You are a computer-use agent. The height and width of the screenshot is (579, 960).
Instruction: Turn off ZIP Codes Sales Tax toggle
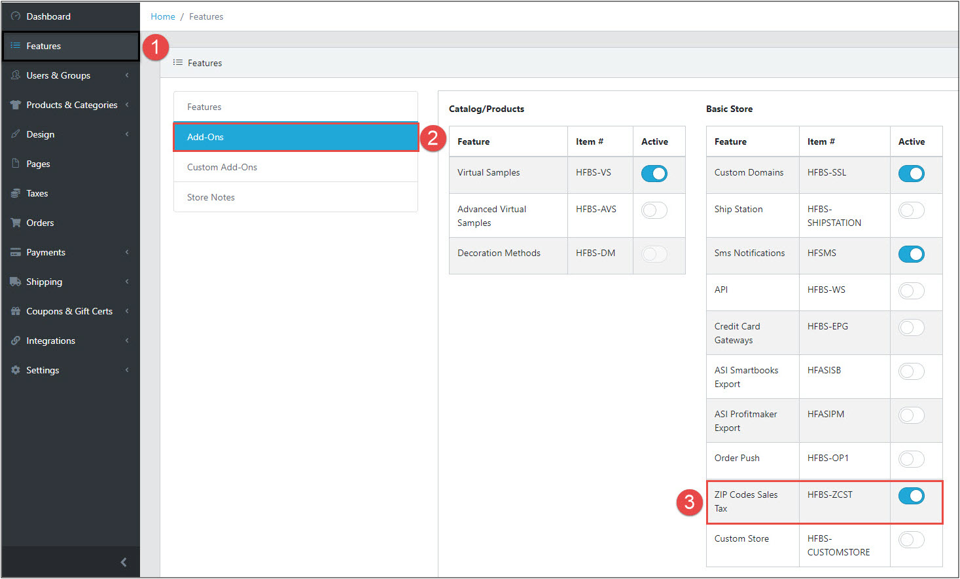coord(911,496)
